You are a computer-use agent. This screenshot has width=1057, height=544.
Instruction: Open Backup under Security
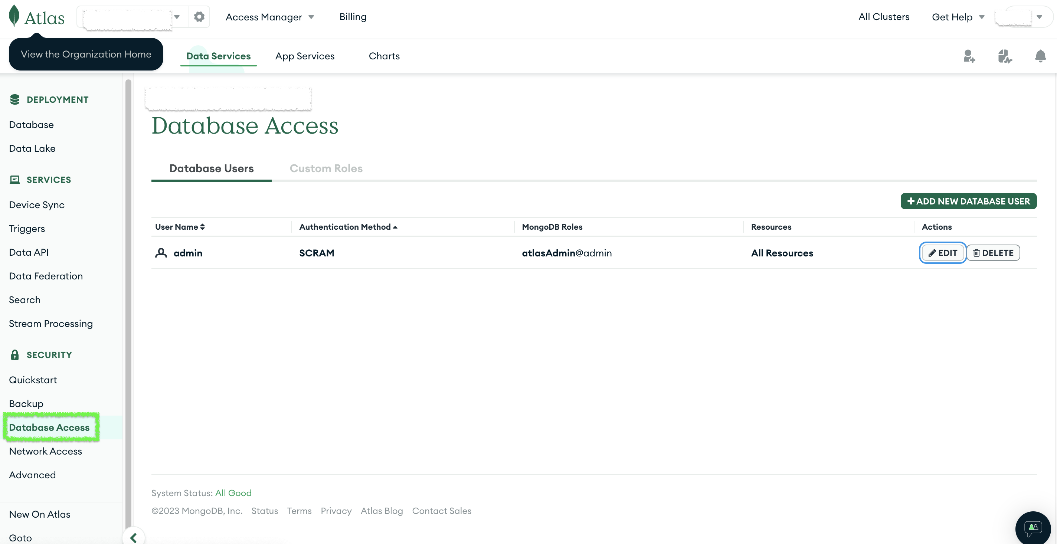[x=26, y=404]
